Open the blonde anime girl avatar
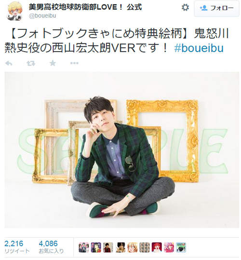The width and height of the screenshot is (241, 260). click(x=133, y=247)
